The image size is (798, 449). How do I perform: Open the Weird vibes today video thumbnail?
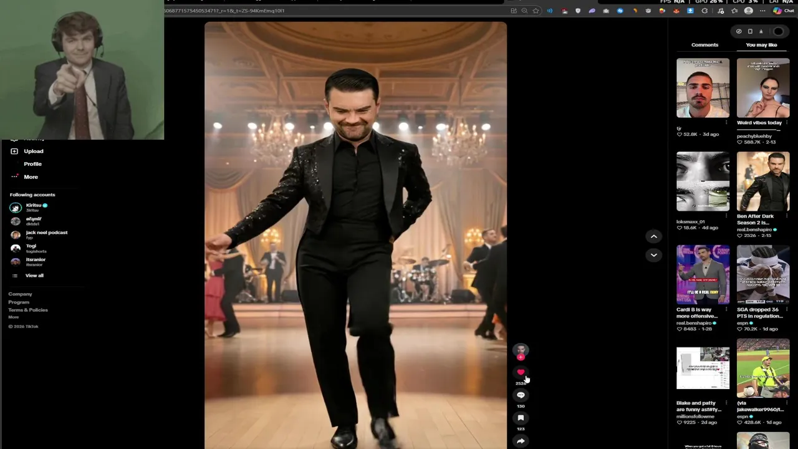tap(763, 88)
